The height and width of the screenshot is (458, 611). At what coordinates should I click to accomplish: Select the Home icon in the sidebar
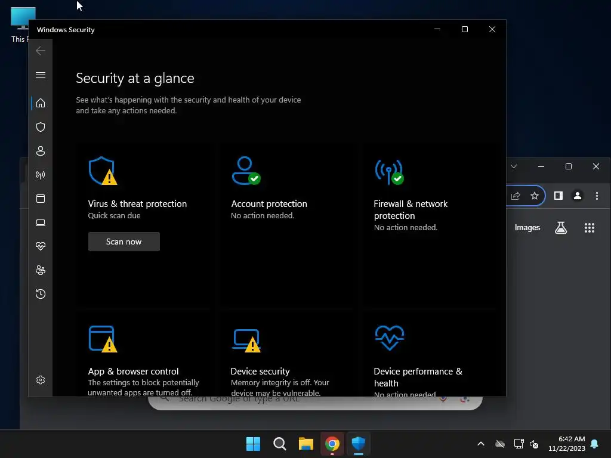coord(41,103)
